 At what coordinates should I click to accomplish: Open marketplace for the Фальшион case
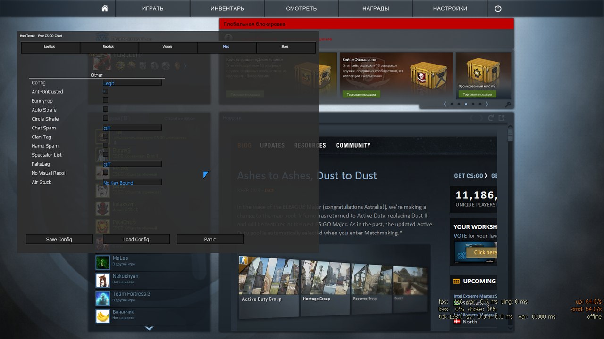pos(361,94)
